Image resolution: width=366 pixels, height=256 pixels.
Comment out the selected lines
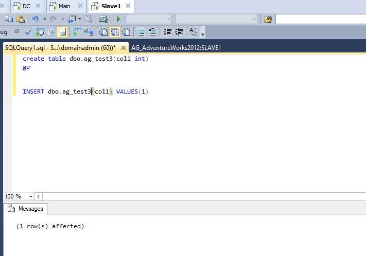point(141,32)
